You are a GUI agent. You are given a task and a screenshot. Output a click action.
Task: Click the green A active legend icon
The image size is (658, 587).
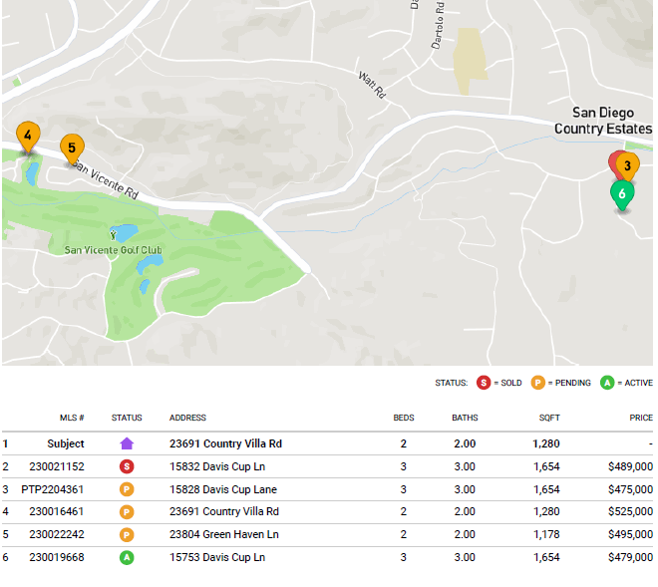[x=607, y=383]
